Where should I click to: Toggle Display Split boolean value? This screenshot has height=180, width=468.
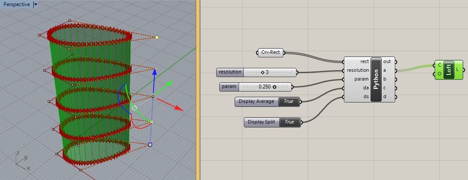point(289,122)
